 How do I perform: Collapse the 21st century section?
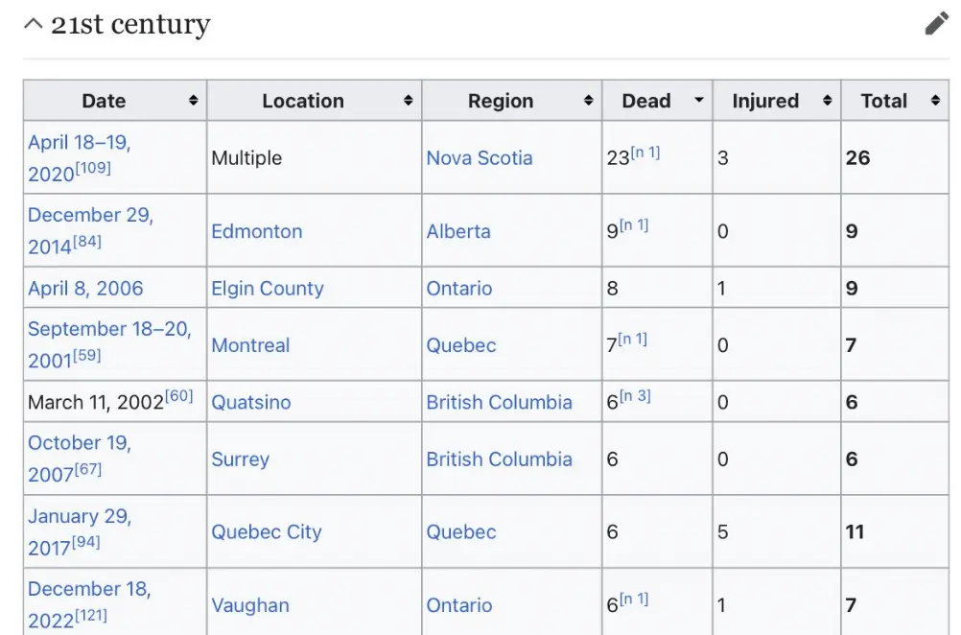pyautogui.click(x=34, y=24)
